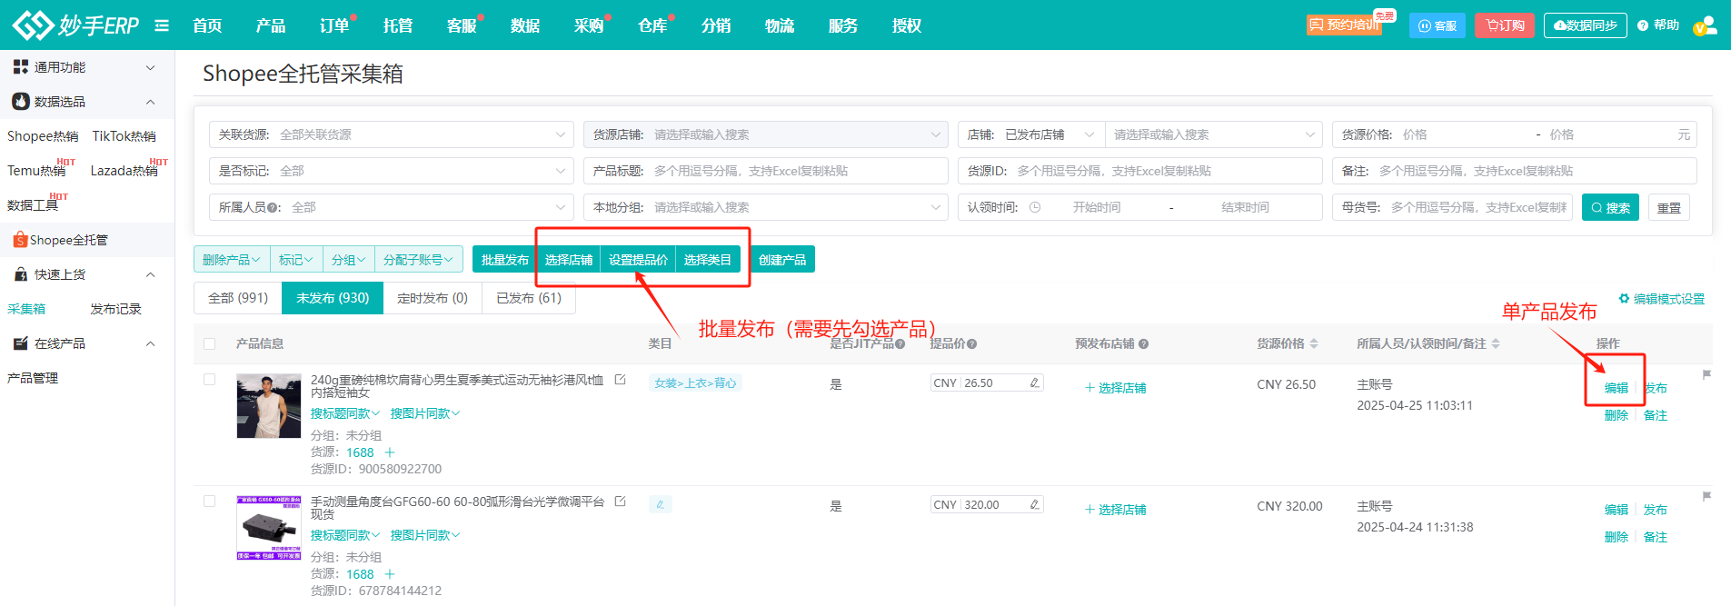Click the 妙手ERP logo
The height and width of the screenshot is (606, 1731).
tap(75, 25)
